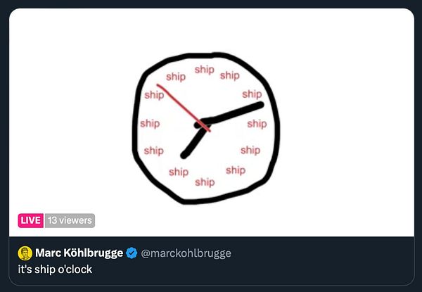422x292 pixels.
Task: Click the 13 viewers counter badge
Action: click(x=70, y=220)
